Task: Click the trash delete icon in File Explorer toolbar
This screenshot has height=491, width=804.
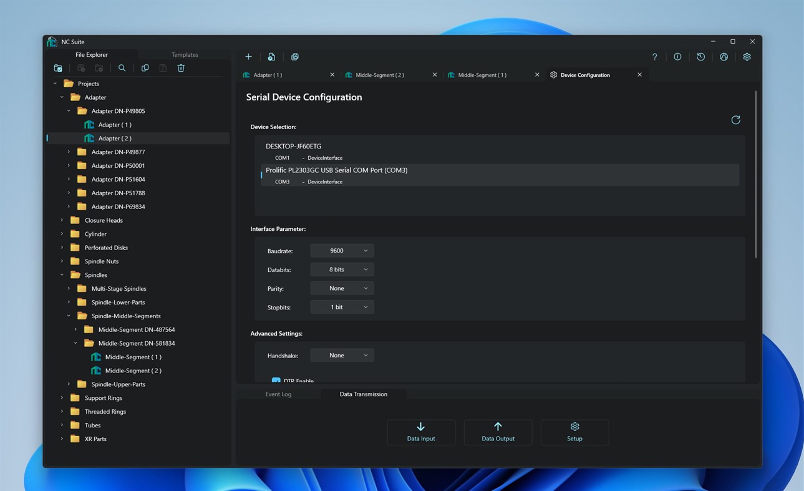Action: [x=181, y=68]
